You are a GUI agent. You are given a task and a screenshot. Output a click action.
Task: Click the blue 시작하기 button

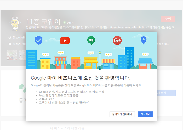[145, 114]
